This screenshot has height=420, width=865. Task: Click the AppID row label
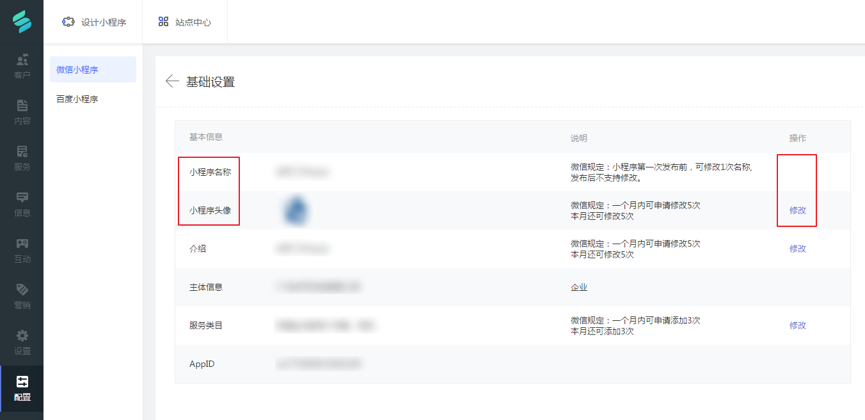coord(202,364)
